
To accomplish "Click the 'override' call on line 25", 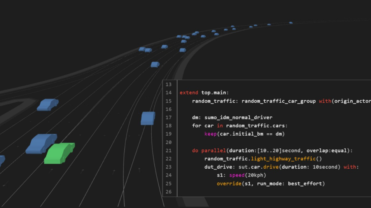I will tap(229, 184).
